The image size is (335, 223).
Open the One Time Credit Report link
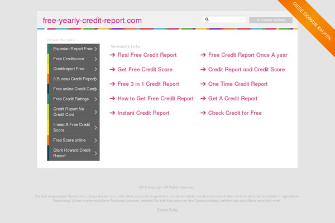tap(238, 84)
